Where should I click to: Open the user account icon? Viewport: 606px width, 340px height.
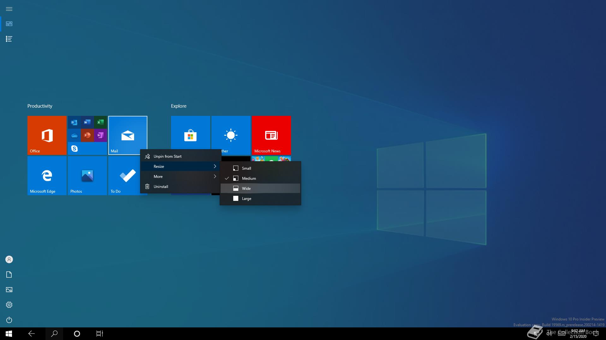tap(9, 259)
